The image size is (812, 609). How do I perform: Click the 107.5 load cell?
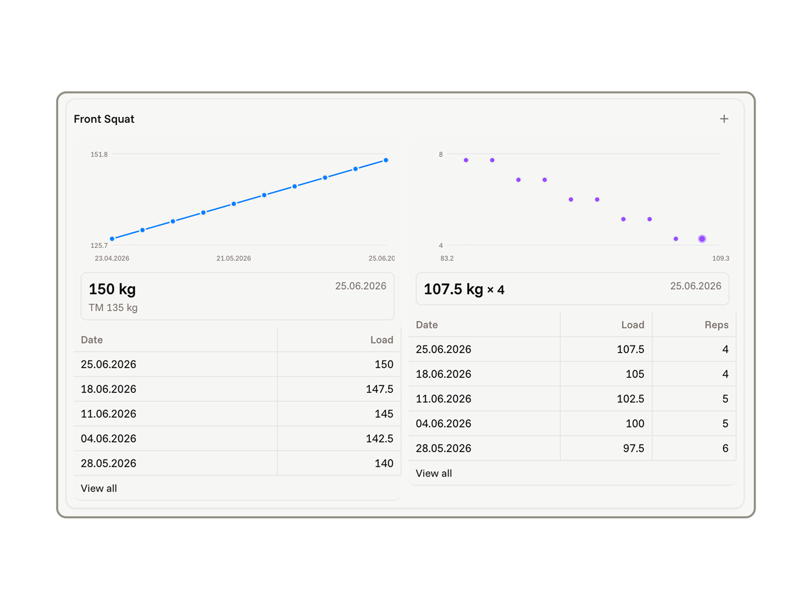606,349
